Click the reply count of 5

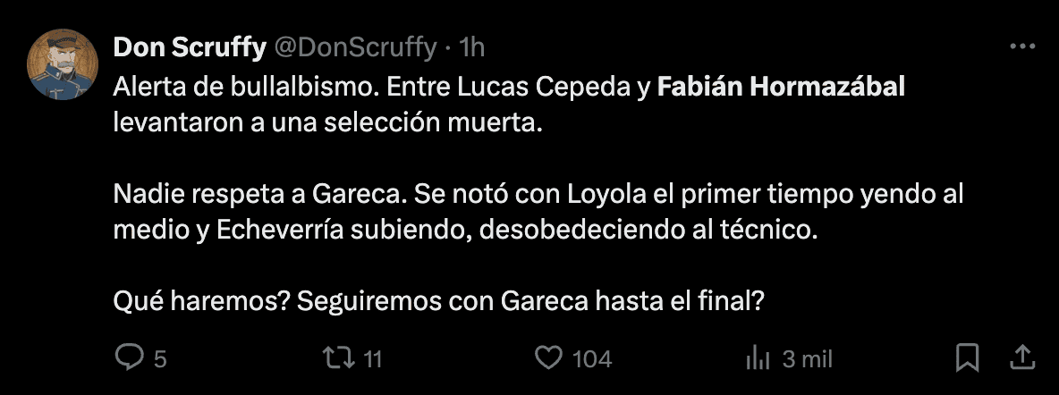coord(160,359)
